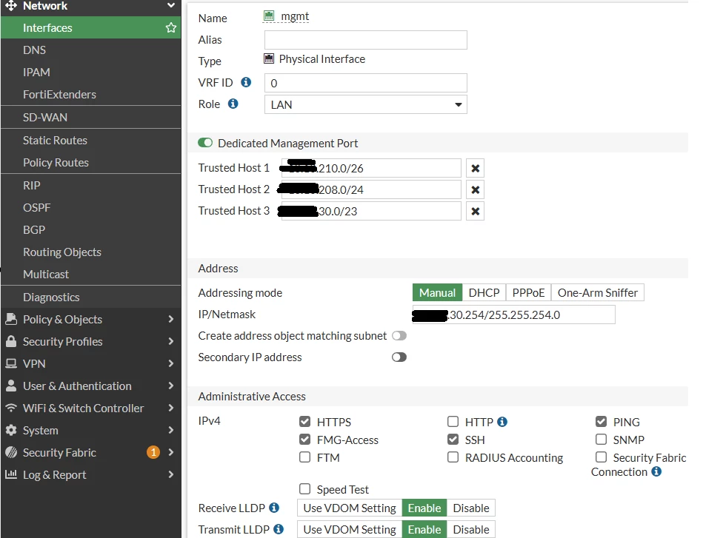Click the Security Fabric notification badge

(x=153, y=452)
